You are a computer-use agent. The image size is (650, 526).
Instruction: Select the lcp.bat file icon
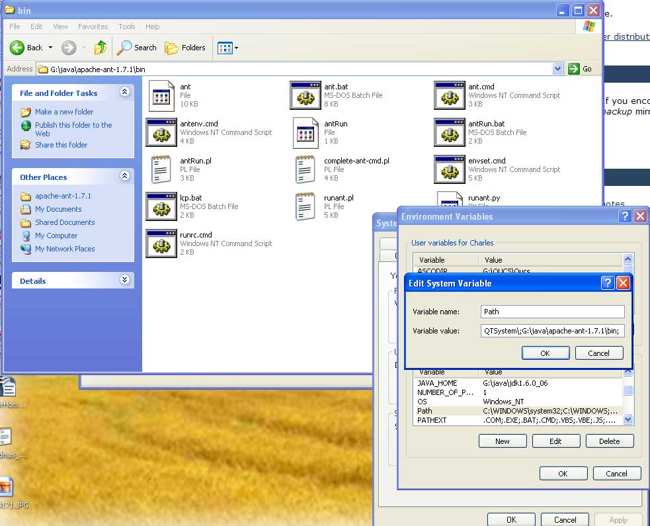pos(161,206)
